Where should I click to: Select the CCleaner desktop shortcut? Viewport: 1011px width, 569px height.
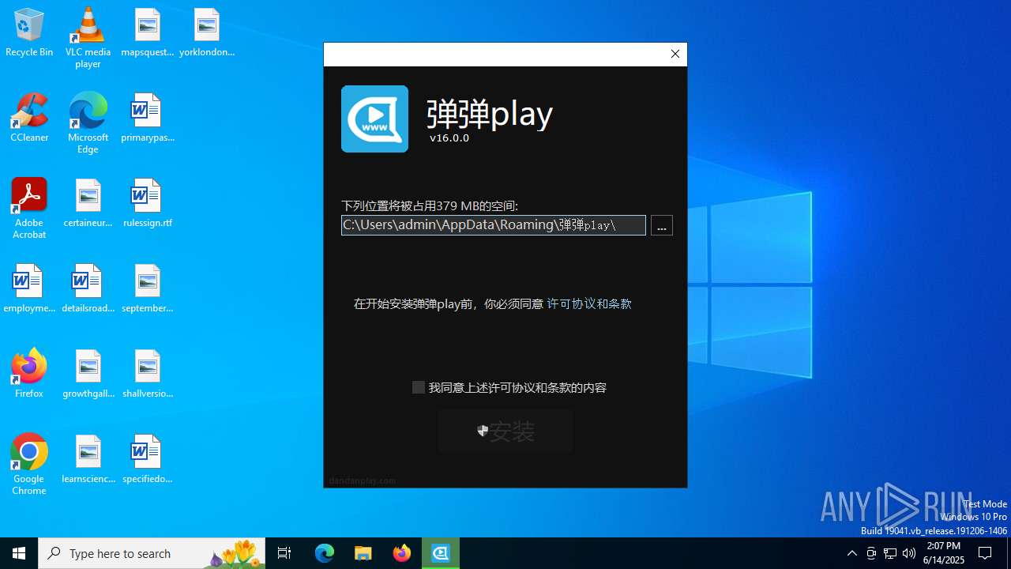[29, 119]
